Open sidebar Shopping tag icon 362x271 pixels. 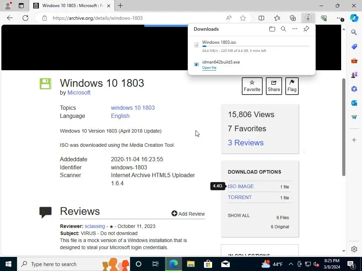point(354,47)
